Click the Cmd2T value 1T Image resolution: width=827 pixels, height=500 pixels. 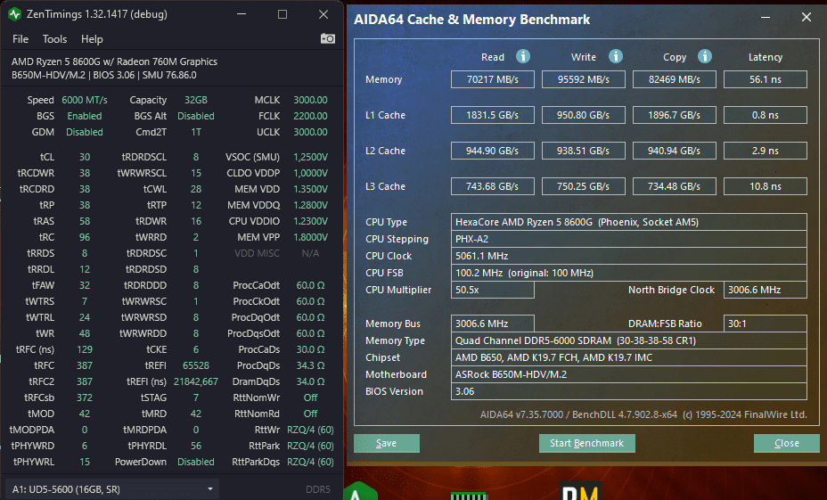[196, 132]
